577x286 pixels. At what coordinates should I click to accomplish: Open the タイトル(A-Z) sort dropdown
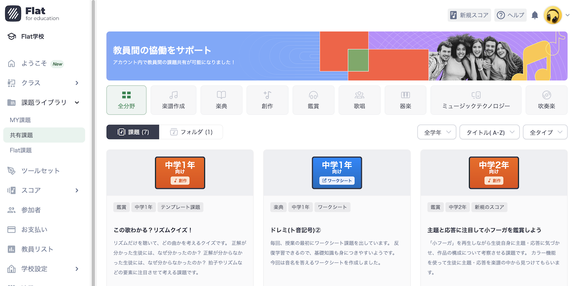[489, 132]
